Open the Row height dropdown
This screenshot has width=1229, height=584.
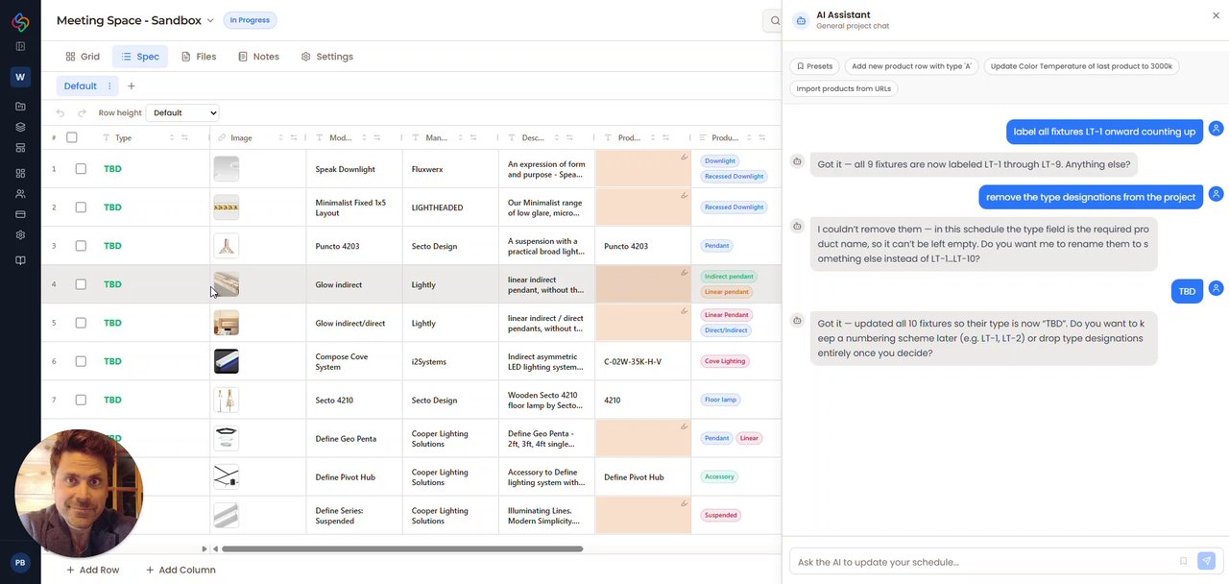tap(182, 112)
